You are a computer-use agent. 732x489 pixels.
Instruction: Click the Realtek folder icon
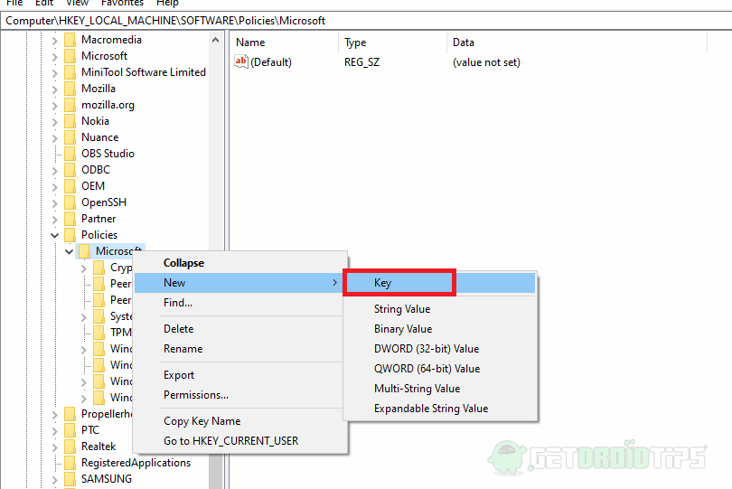coord(69,447)
